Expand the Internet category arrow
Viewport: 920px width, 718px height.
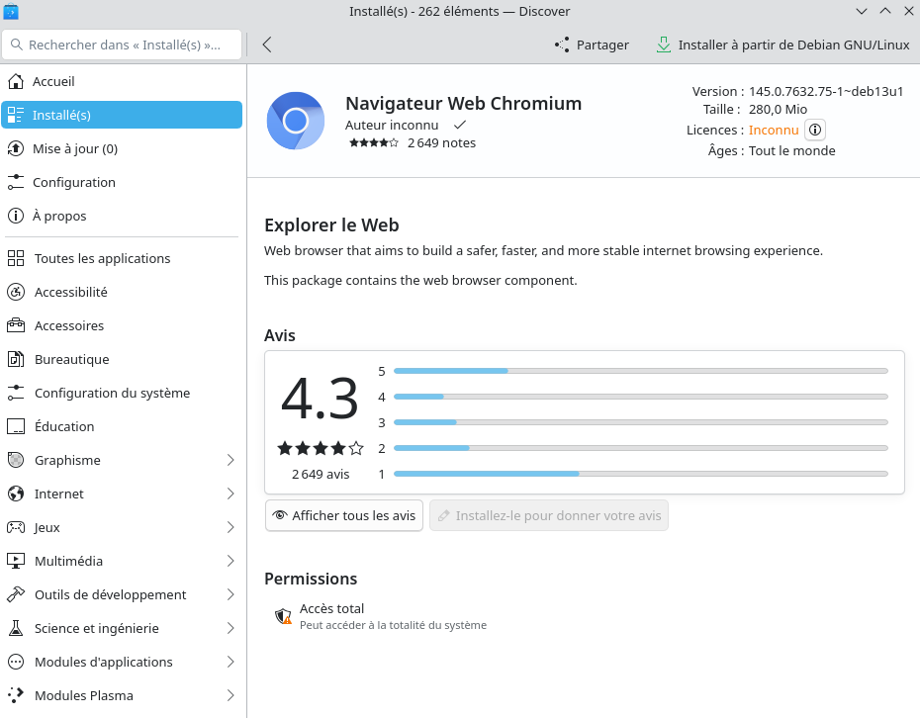point(230,494)
